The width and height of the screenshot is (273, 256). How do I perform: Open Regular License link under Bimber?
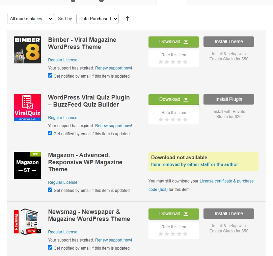pos(63,60)
